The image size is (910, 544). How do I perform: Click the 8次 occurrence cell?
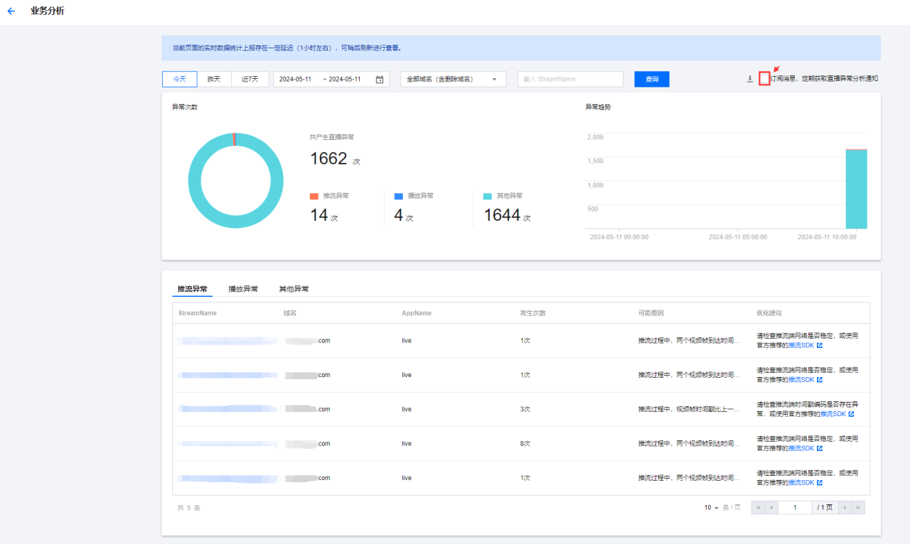point(525,444)
